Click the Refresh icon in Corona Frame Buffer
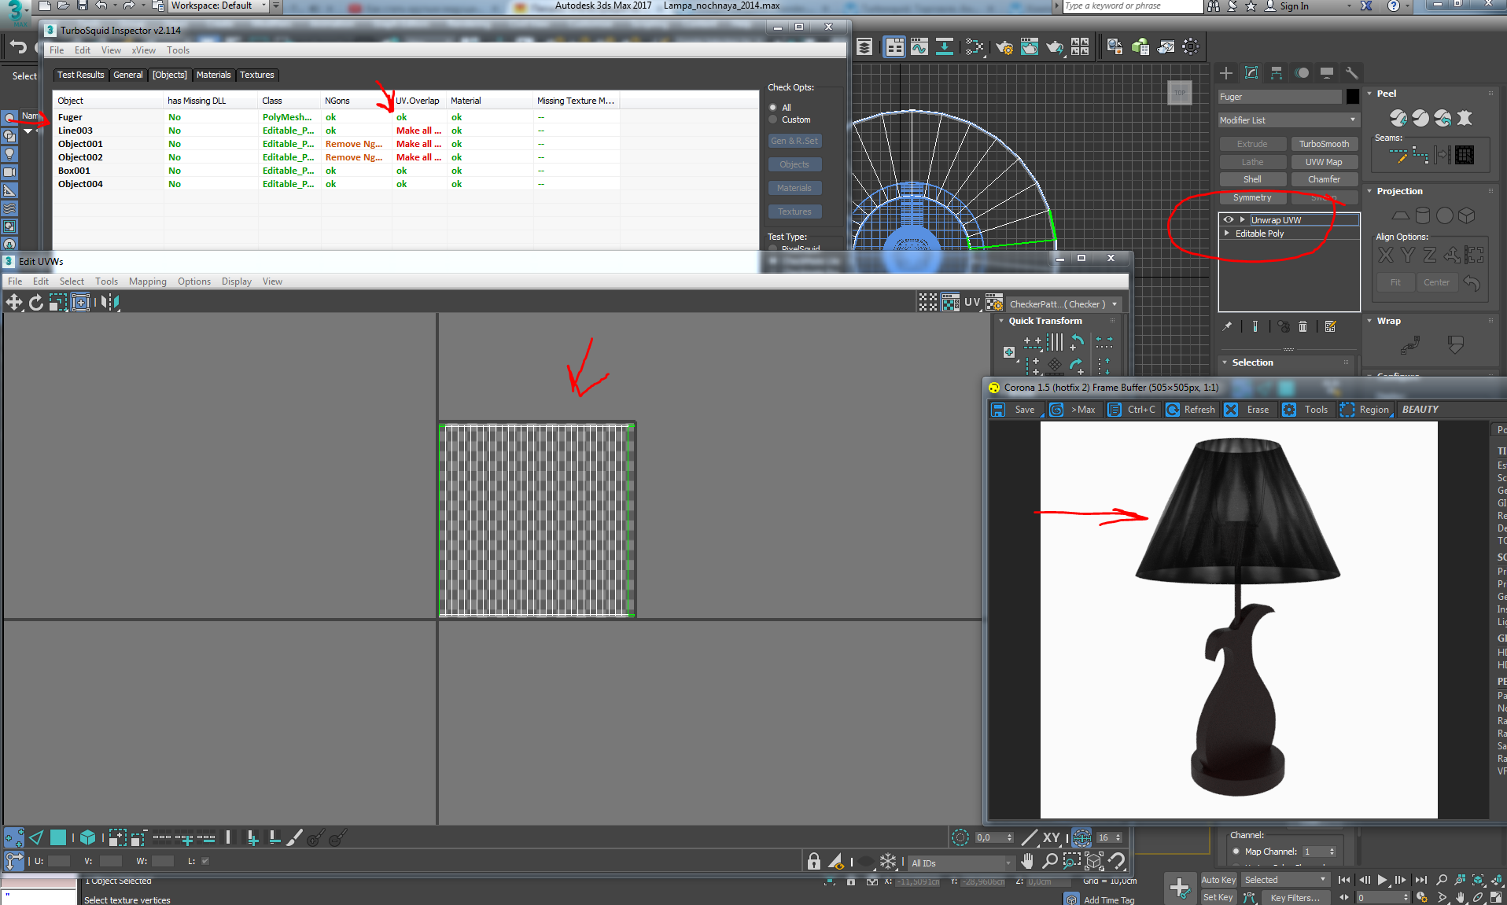 (1173, 410)
